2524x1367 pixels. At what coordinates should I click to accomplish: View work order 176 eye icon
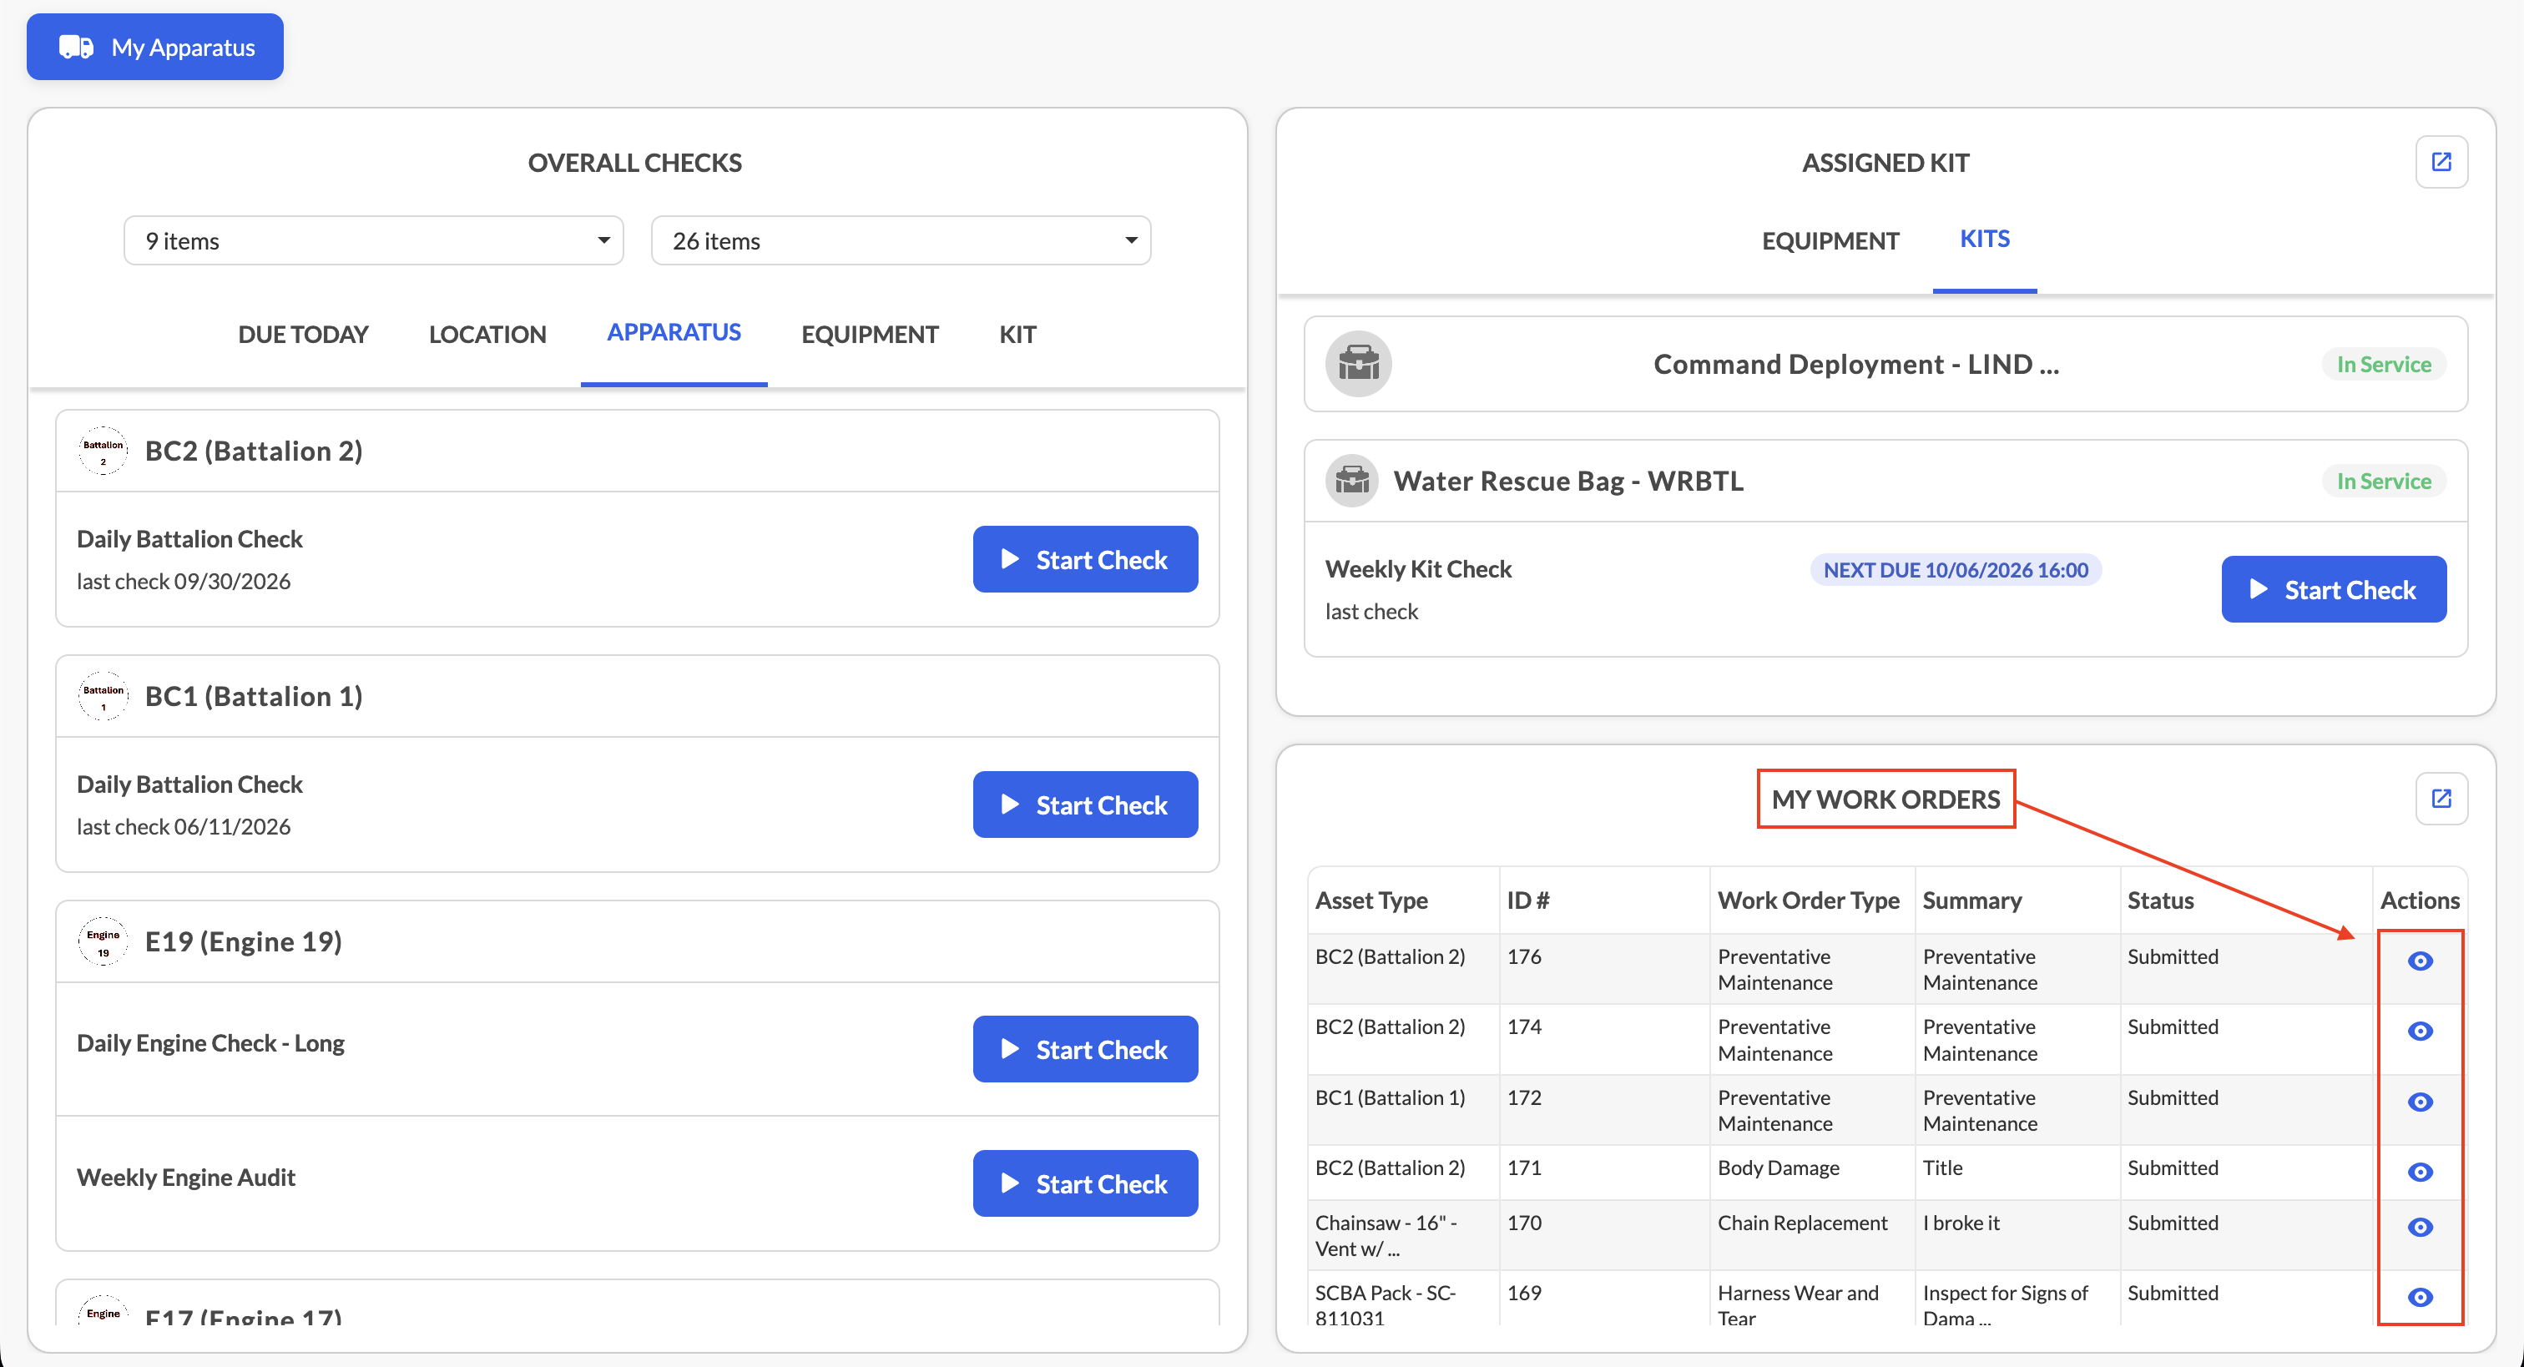click(2419, 961)
